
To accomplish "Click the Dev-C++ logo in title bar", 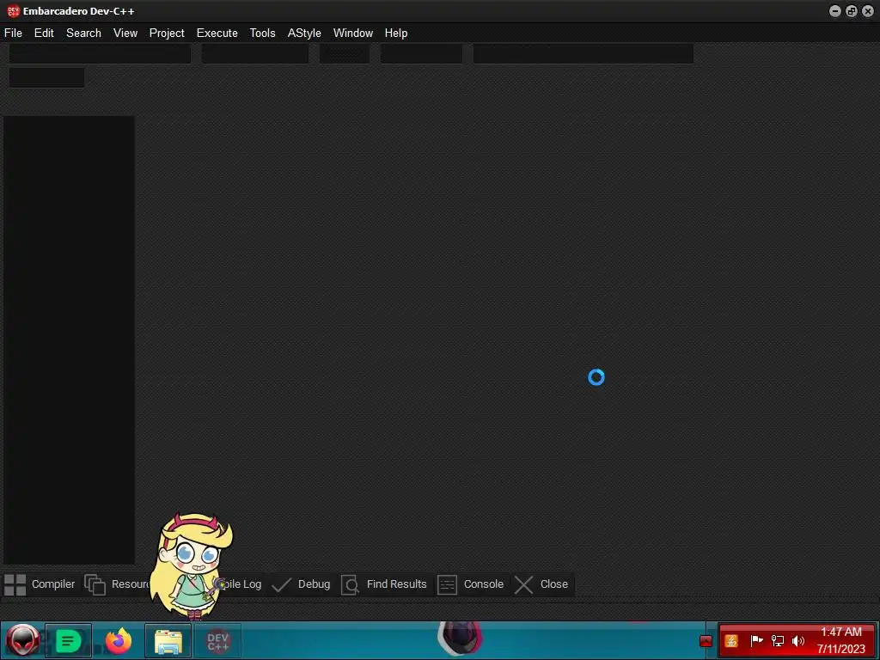I will [13, 10].
